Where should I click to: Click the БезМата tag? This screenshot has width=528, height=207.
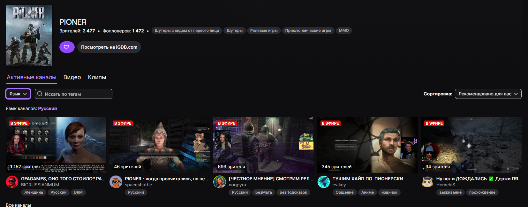(x=264, y=192)
